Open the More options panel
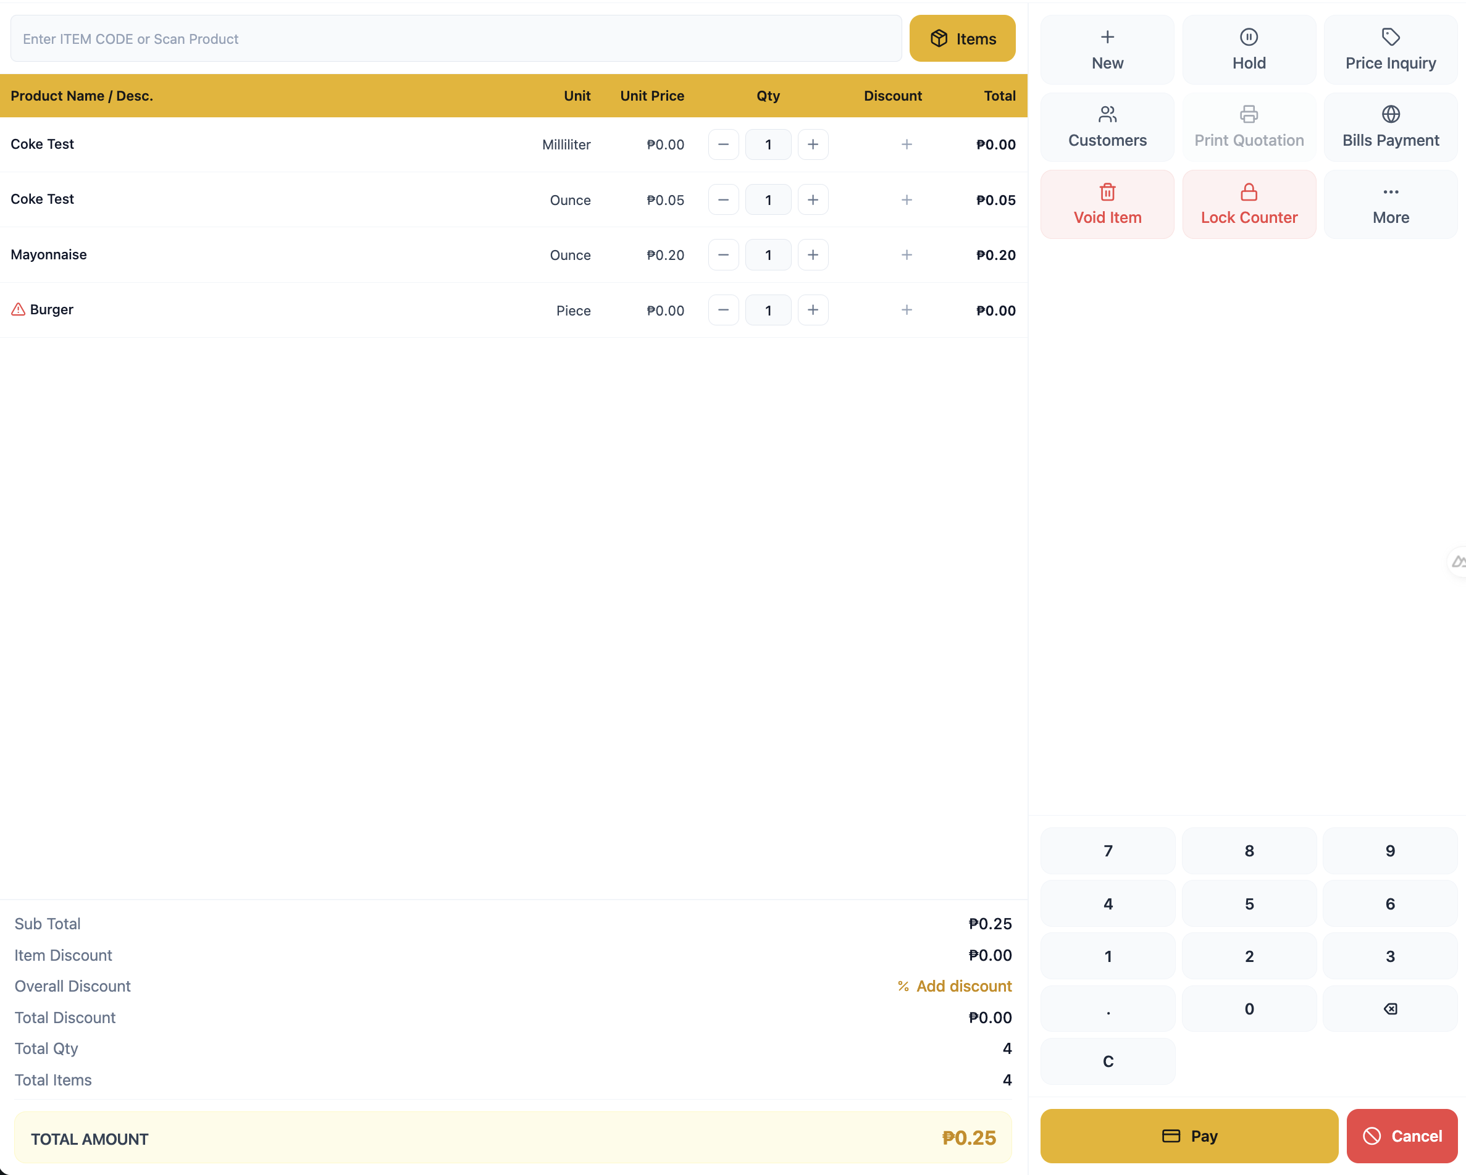The width and height of the screenshot is (1466, 1175). [x=1391, y=204]
